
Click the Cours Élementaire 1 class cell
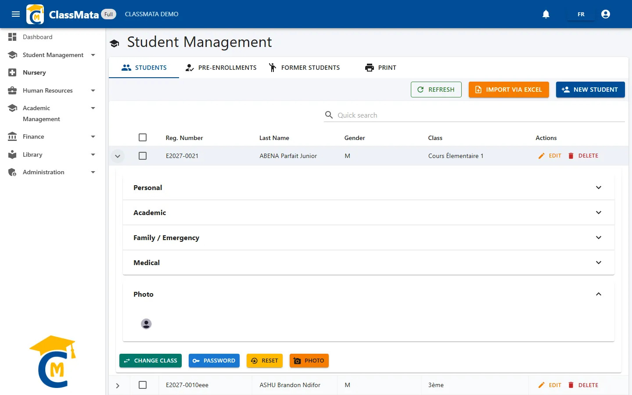[x=456, y=156]
